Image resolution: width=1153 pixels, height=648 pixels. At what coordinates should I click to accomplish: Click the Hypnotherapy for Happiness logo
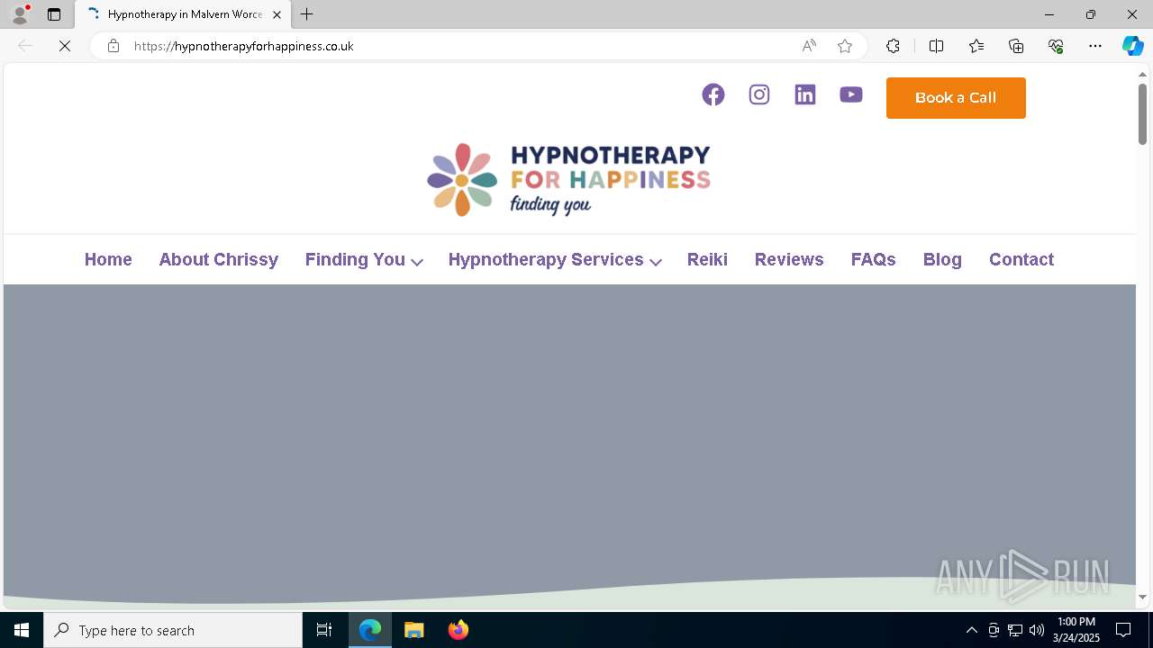569,179
